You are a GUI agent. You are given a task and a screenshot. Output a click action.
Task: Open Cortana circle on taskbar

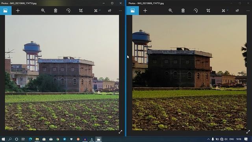coord(17,139)
